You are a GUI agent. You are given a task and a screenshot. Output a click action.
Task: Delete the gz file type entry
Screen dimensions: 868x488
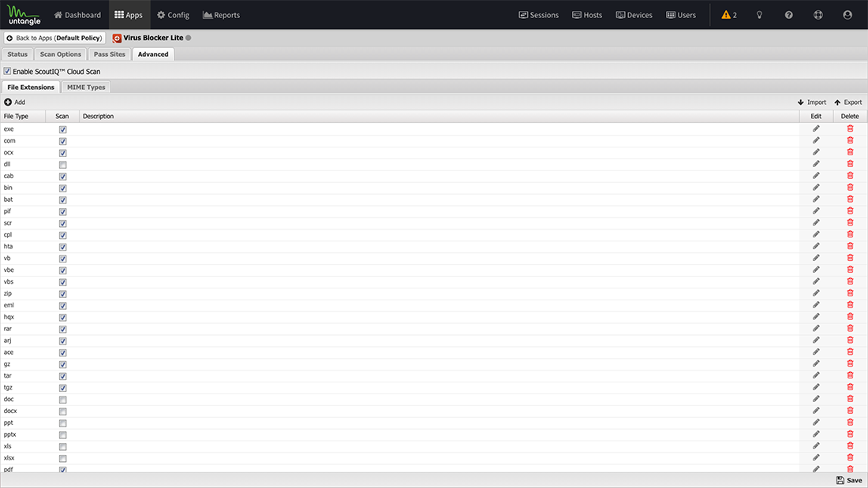point(851,364)
